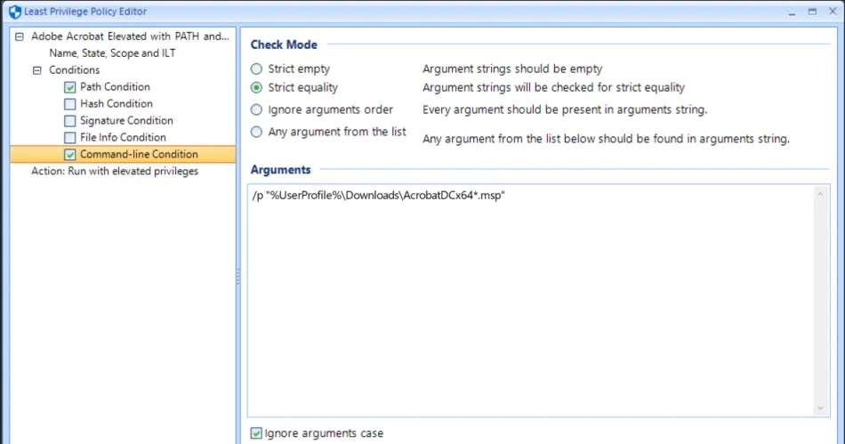Toggle the Path Condition checkbox
This screenshot has height=444, width=845.
tap(70, 87)
